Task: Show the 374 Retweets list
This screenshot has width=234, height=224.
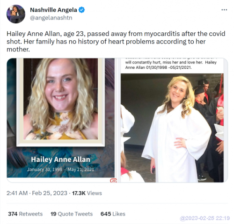Action: pyautogui.click(x=25, y=214)
